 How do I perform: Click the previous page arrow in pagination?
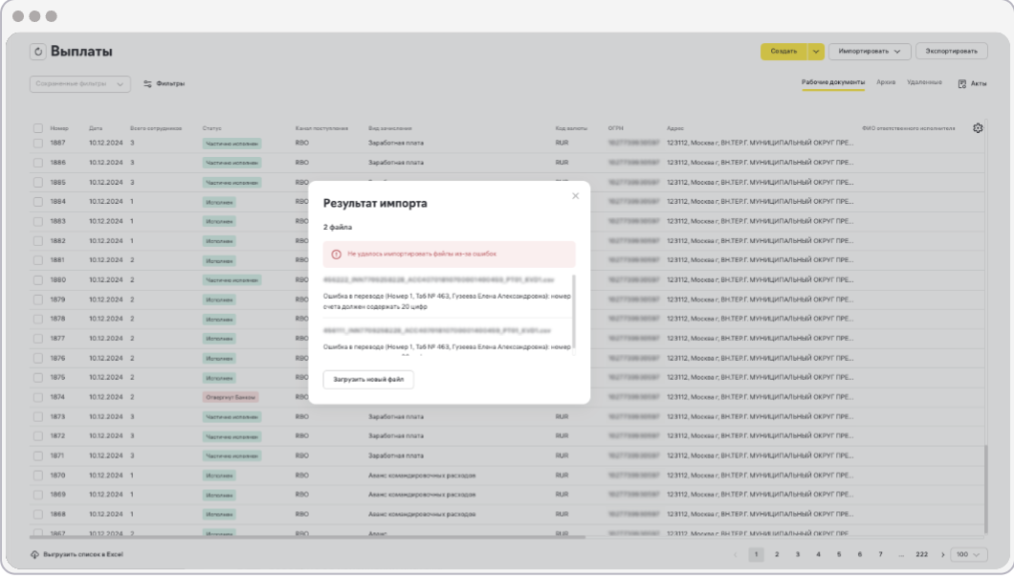click(x=735, y=554)
